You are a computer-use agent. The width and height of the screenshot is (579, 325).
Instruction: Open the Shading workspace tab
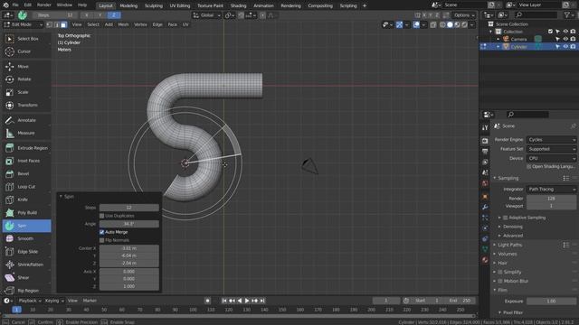point(238,5)
